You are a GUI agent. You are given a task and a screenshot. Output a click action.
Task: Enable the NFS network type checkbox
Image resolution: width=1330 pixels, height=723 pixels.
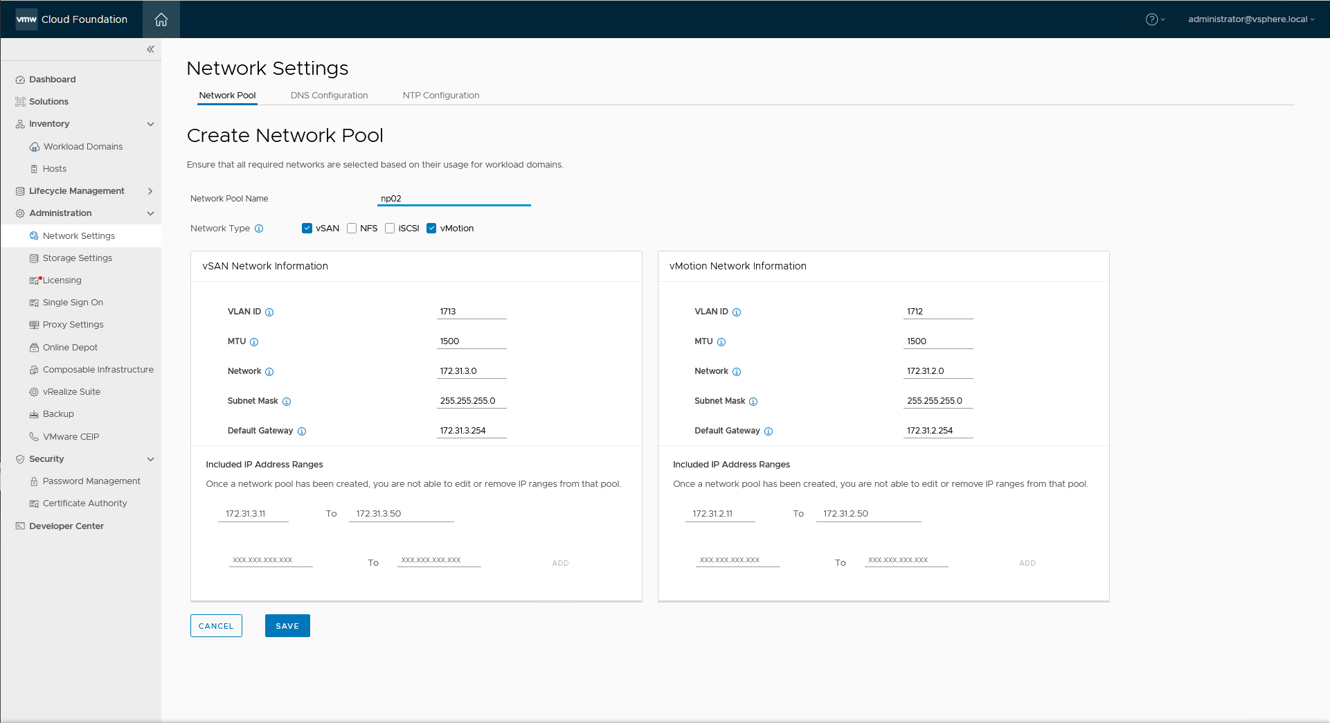tap(352, 228)
